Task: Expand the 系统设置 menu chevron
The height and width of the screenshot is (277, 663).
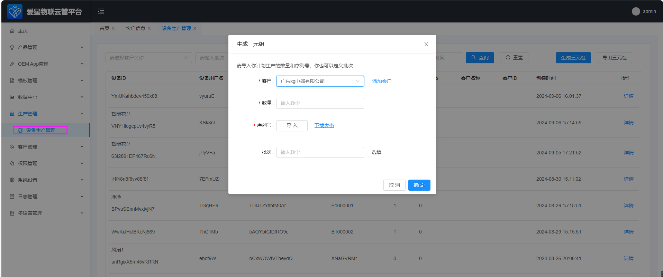Action: point(82,180)
